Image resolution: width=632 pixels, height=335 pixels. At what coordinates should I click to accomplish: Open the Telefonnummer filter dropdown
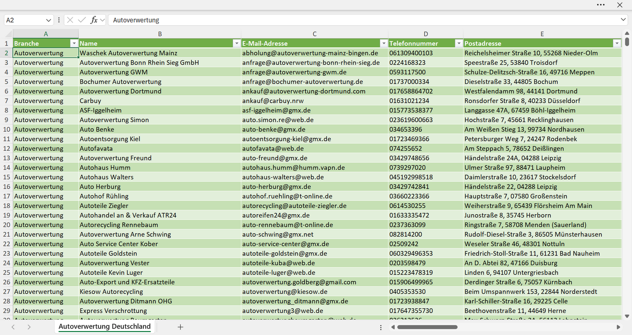point(459,43)
